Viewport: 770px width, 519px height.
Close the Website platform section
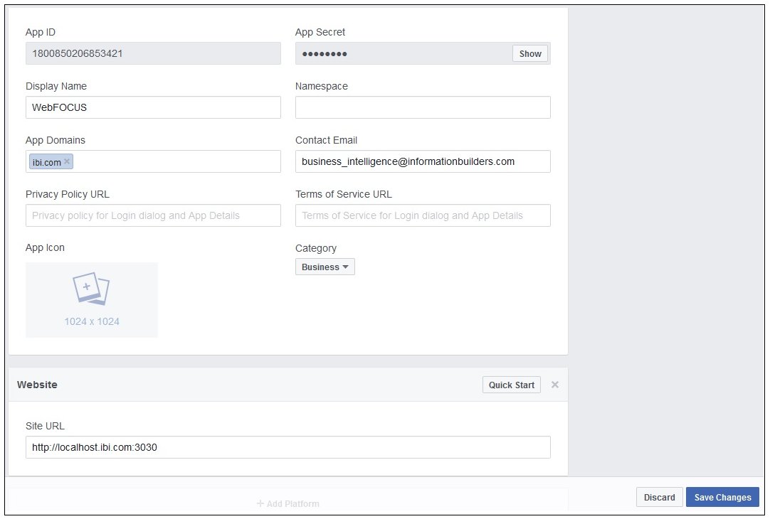click(555, 385)
